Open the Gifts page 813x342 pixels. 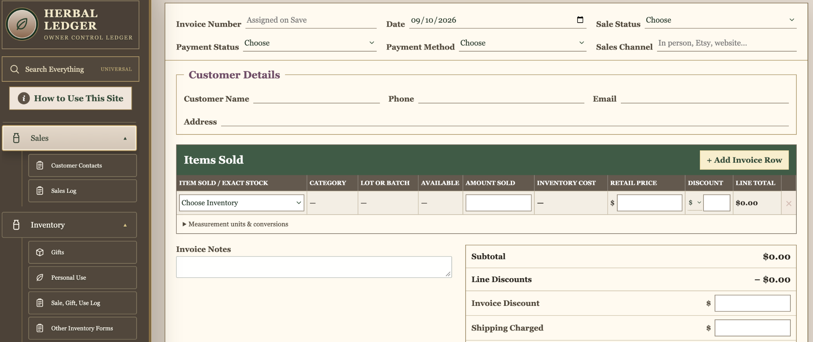[x=83, y=252]
